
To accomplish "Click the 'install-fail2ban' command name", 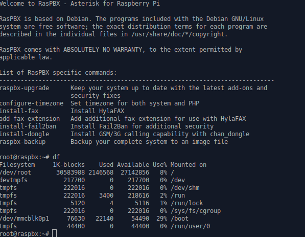I will [x=28, y=126].
